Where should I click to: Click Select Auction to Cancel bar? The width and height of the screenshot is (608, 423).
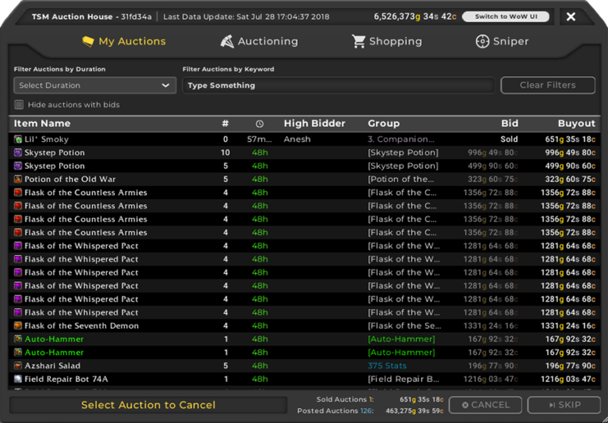(148, 405)
